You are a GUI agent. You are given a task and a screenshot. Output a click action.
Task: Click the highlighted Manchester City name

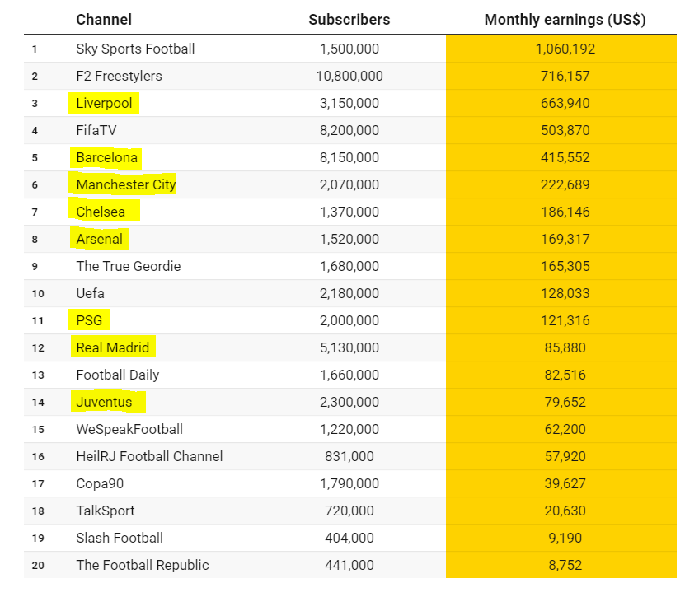[x=126, y=184]
